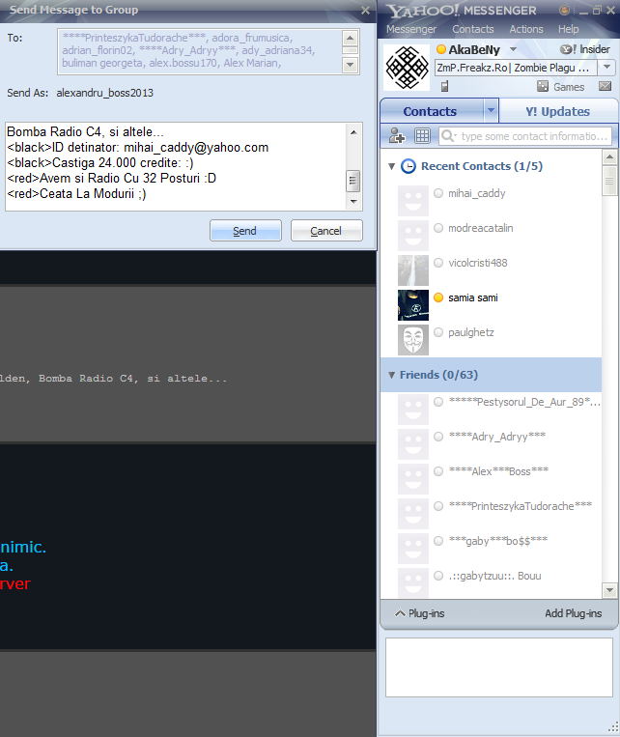Click the contact list scrollbar thumb
The height and width of the screenshot is (737, 620).
pyautogui.click(x=609, y=181)
